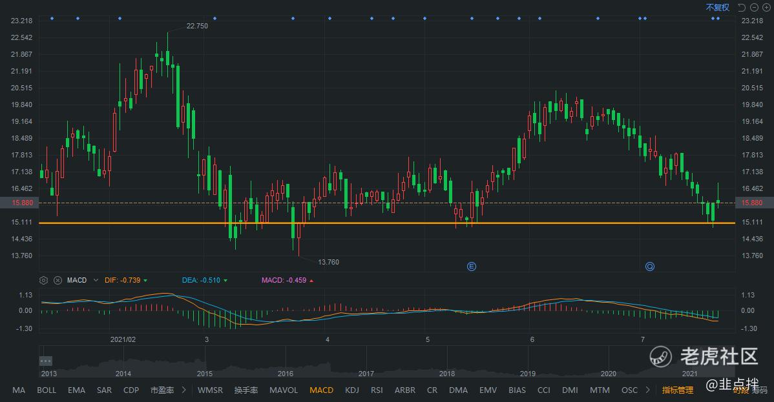
Task: Click the '...' handle on timeline navigator
Action: 45,361
